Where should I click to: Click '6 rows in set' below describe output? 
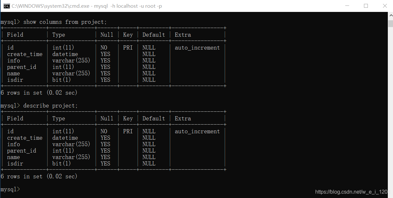pyautogui.click(x=22, y=176)
